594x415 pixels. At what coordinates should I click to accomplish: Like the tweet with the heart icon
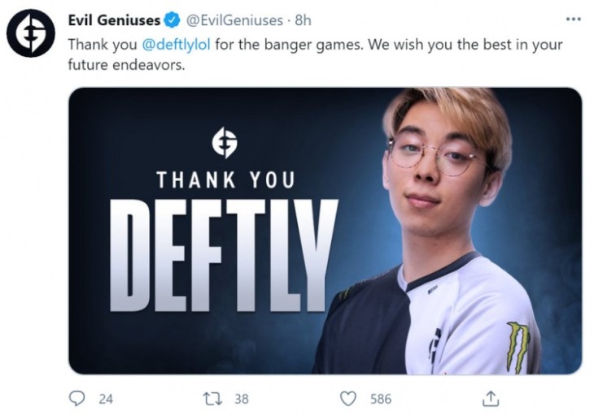click(348, 399)
